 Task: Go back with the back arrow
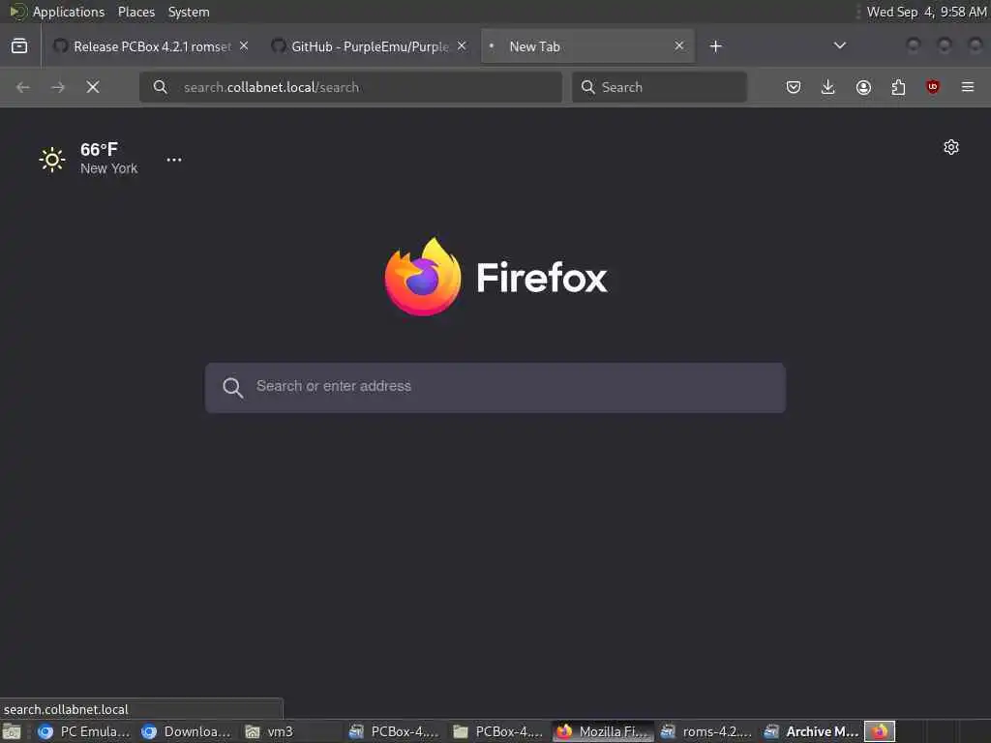click(23, 87)
